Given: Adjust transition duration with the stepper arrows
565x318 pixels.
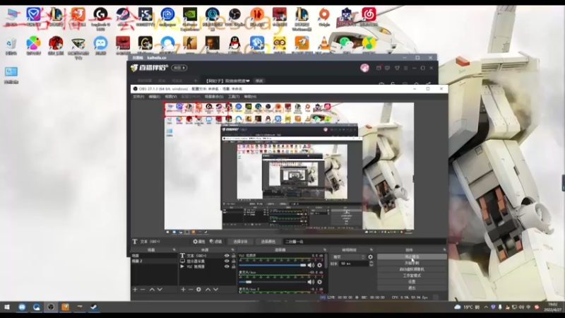Looking at the screenshot, I should click(x=371, y=264).
